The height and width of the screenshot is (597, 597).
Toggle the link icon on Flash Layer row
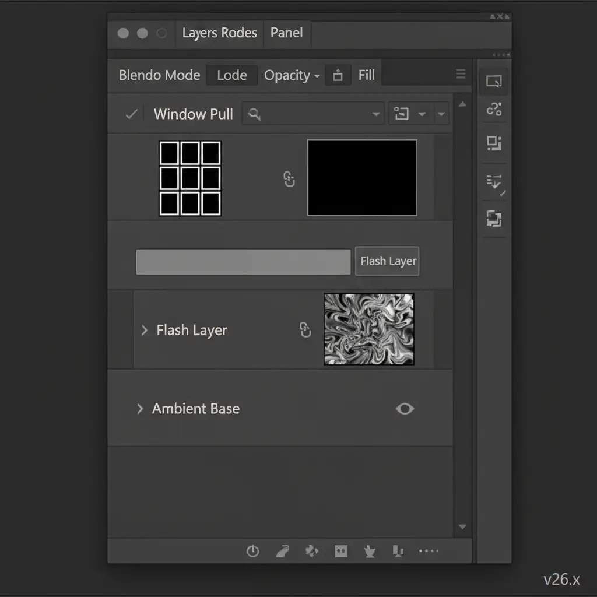tap(305, 330)
